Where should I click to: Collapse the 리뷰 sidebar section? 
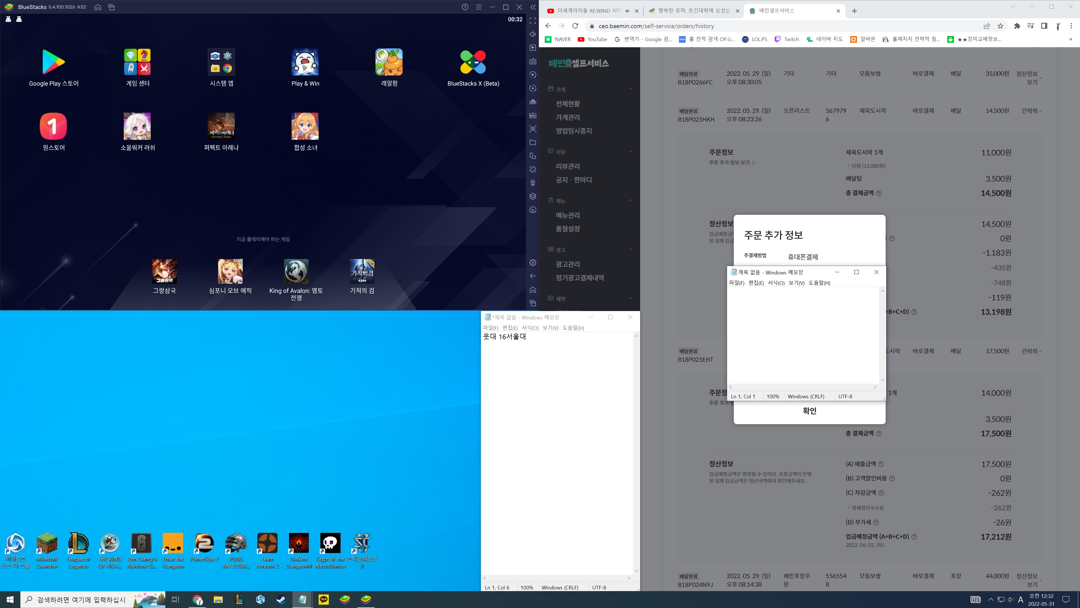[x=631, y=151]
